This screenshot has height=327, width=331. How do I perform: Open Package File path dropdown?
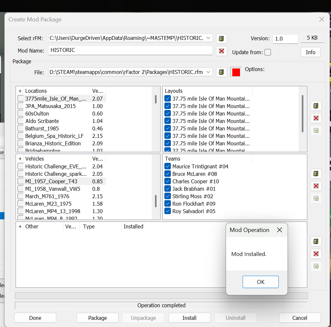(208, 72)
